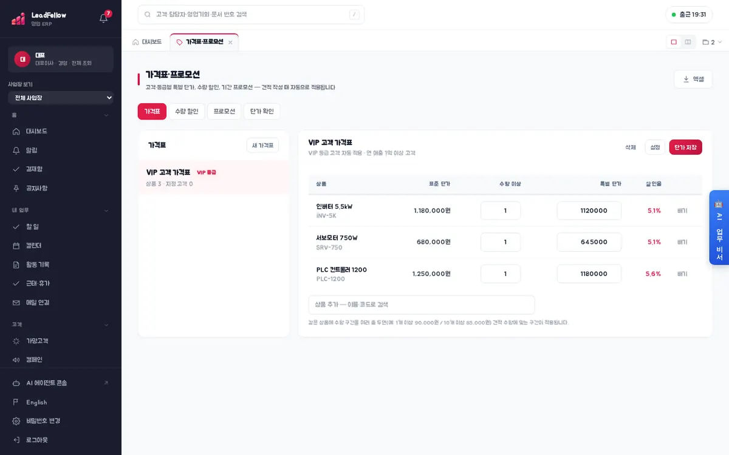
Task: Click the 상품 추가 search field
Action: point(422,305)
